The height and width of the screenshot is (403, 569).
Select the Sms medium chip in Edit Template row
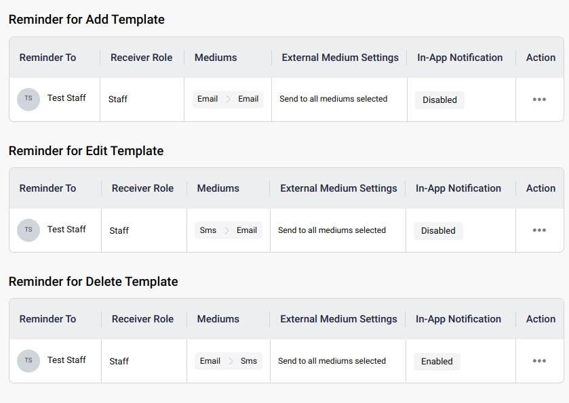pos(208,230)
